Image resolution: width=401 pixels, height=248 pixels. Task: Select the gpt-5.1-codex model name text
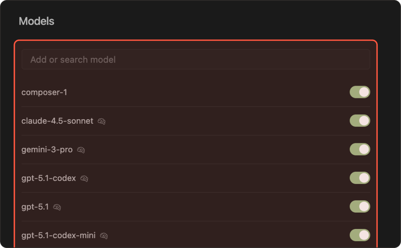pos(49,178)
